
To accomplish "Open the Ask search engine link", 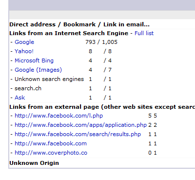I will click(x=20, y=98).
